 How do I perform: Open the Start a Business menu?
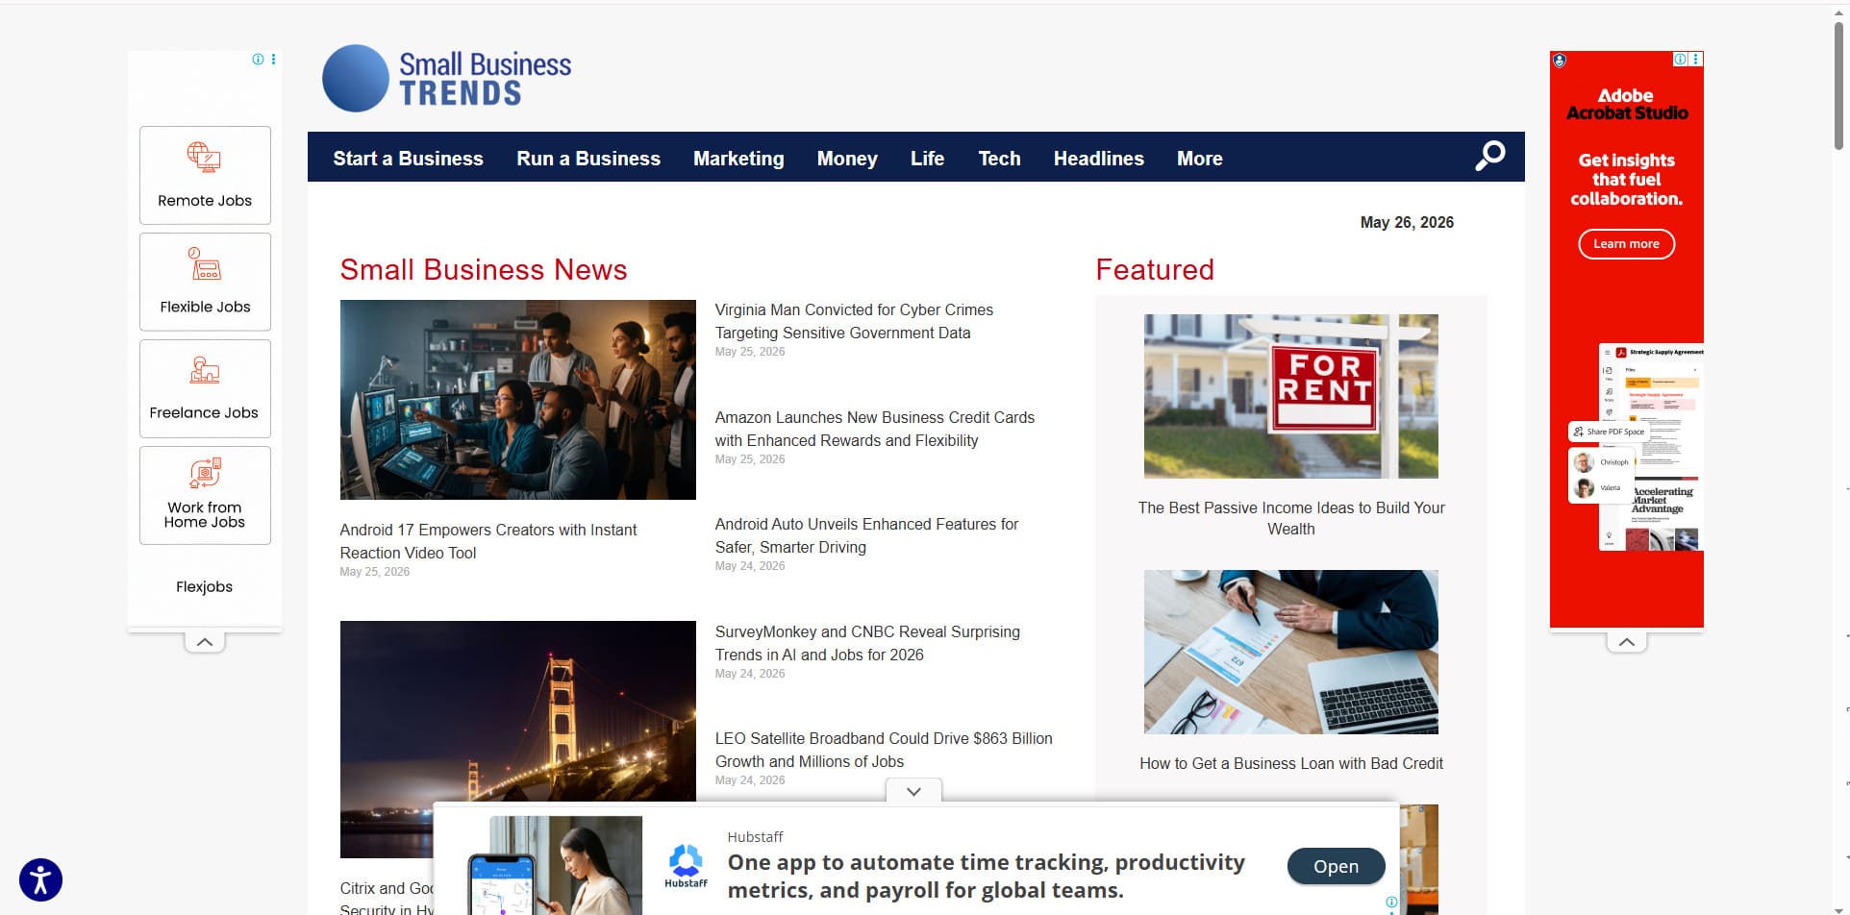[x=408, y=159]
